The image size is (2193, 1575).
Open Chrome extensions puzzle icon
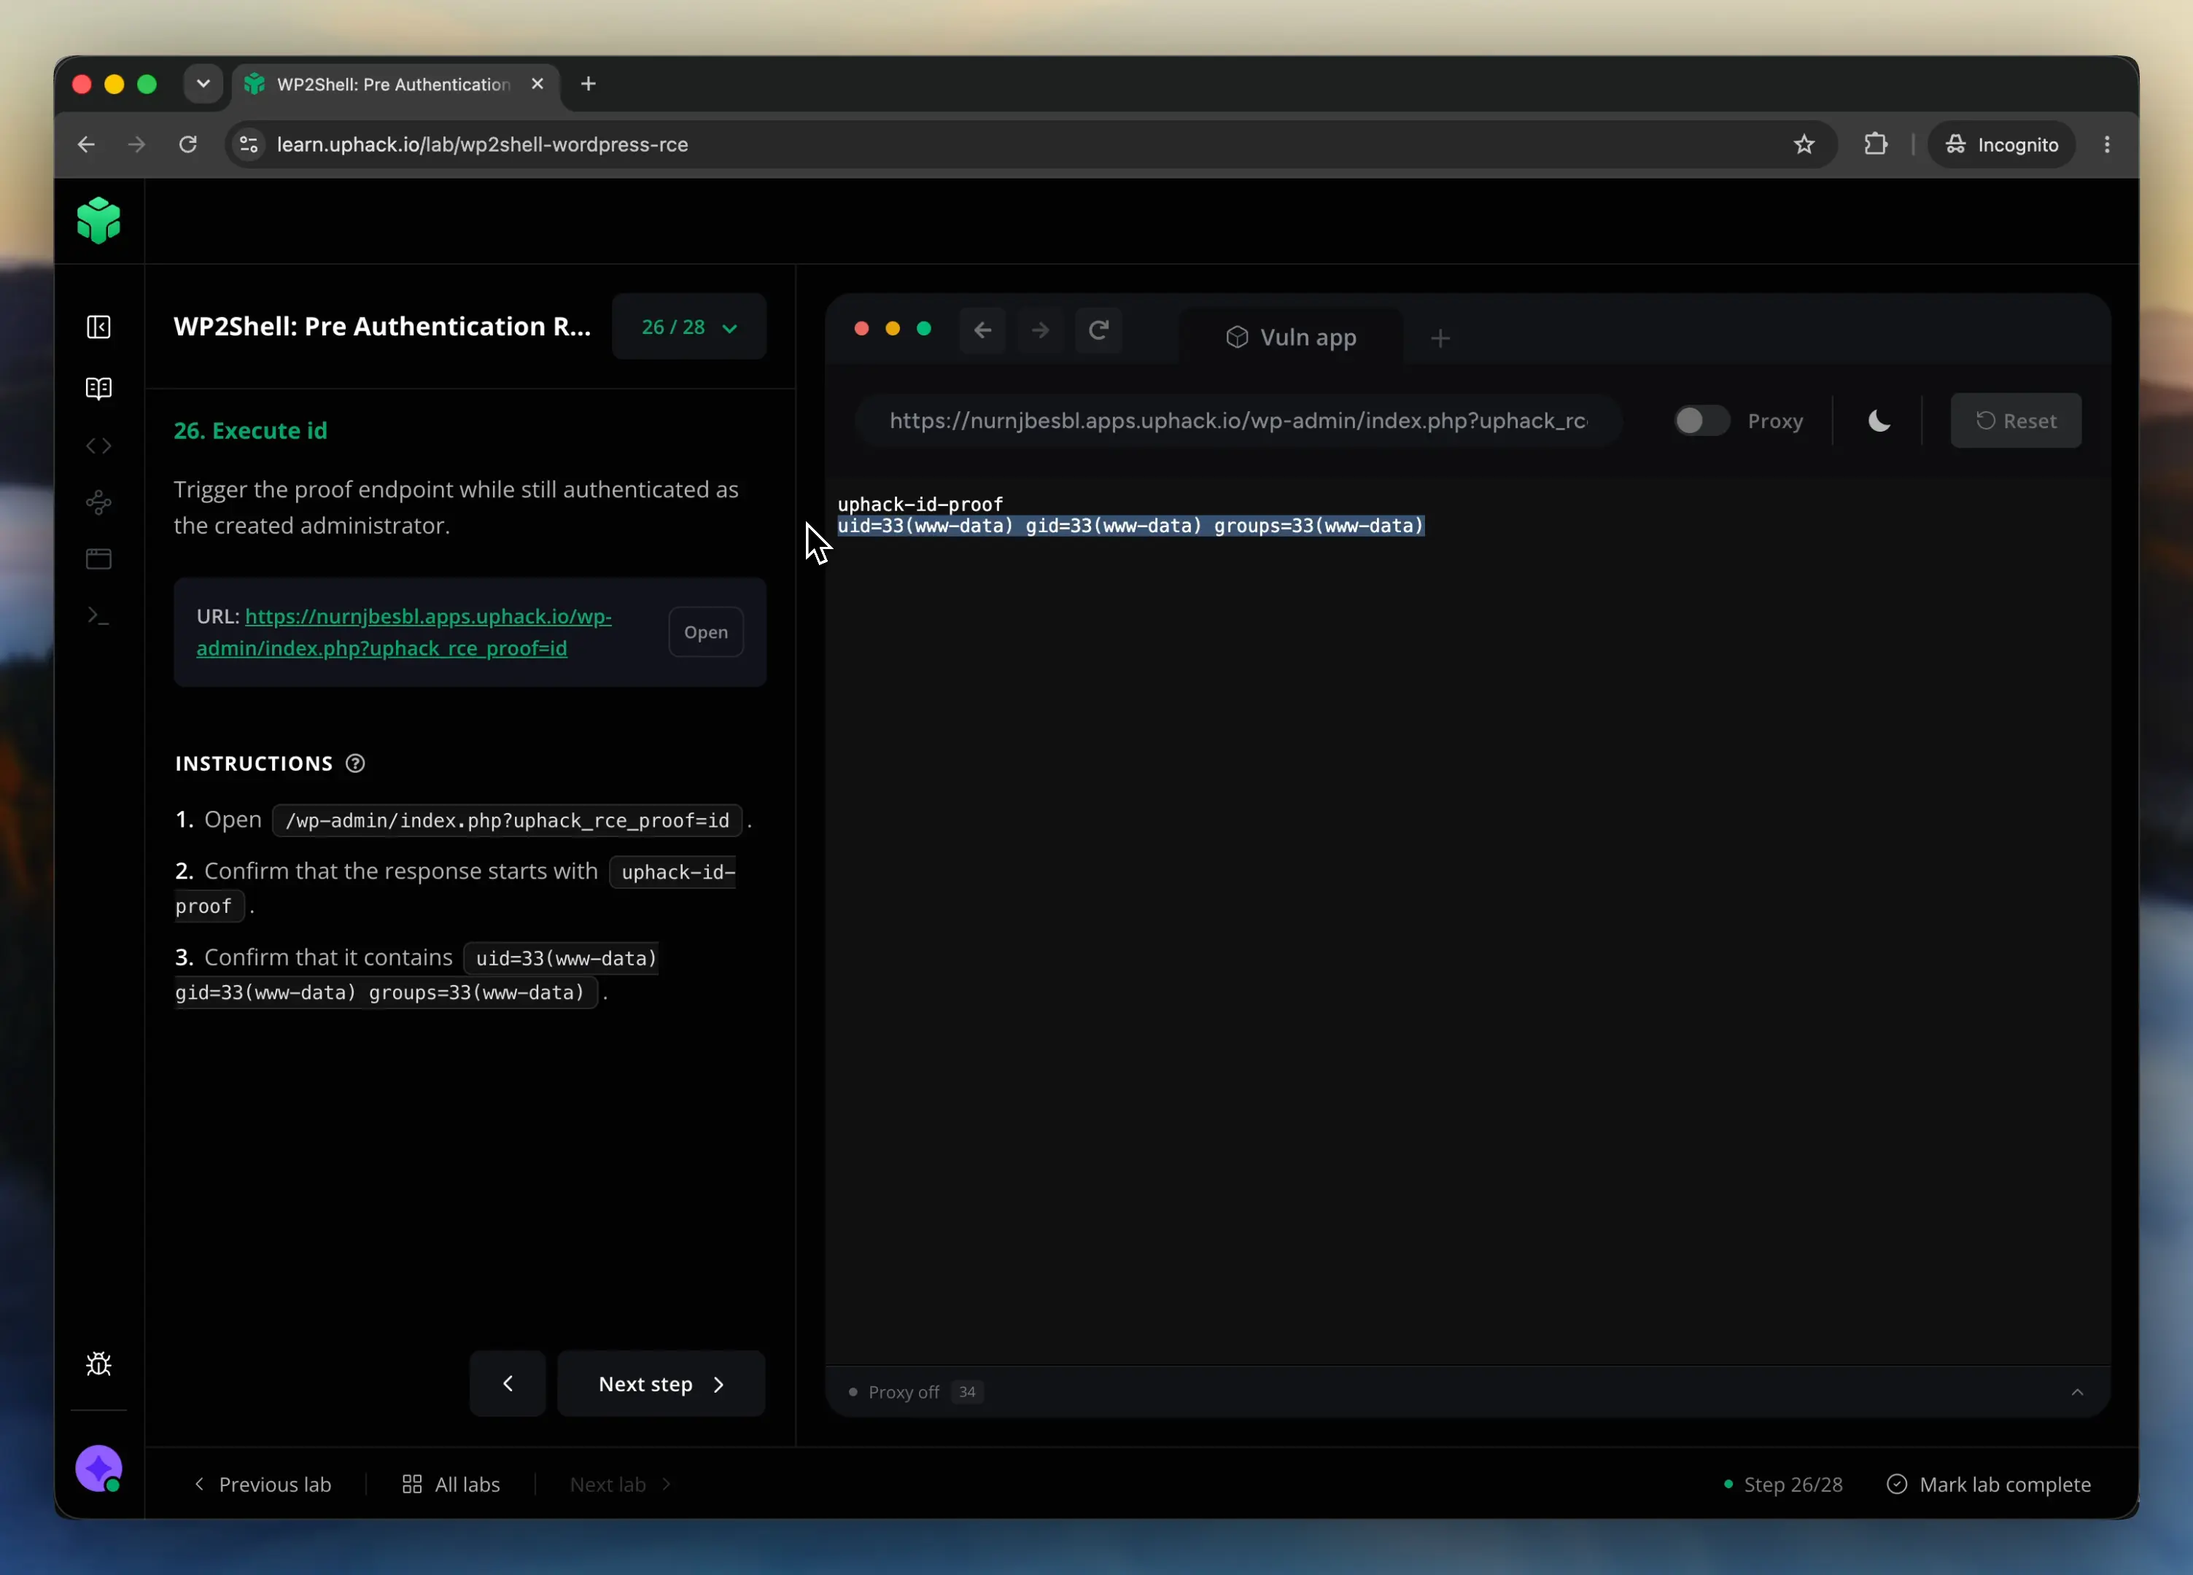[1876, 144]
